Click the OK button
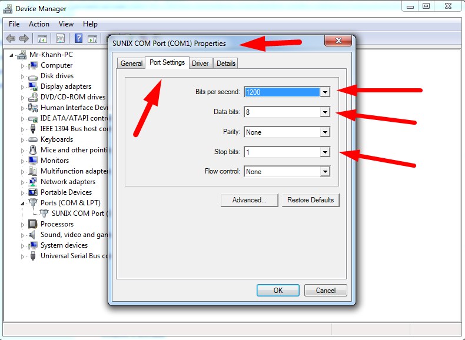The image size is (465, 340). click(x=278, y=290)
